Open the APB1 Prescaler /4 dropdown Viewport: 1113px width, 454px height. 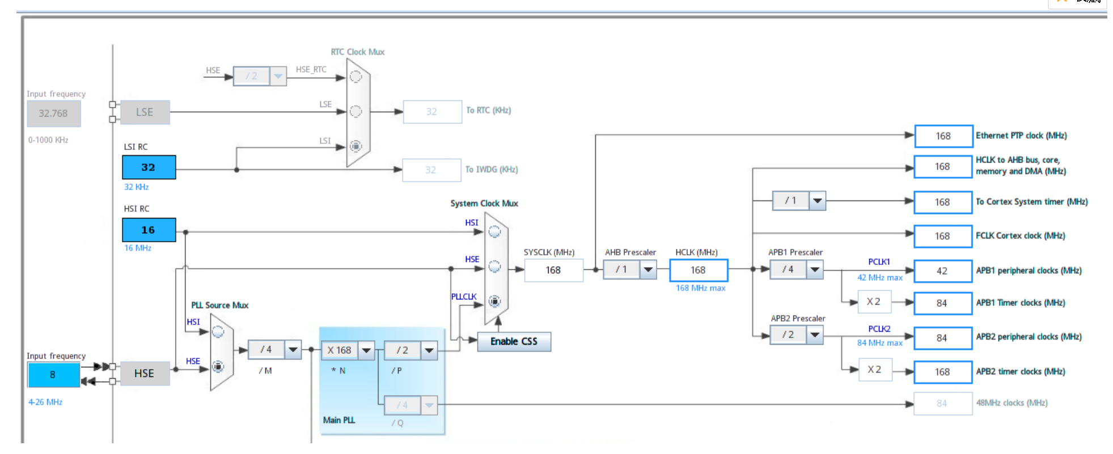click(x=815, y=269)
